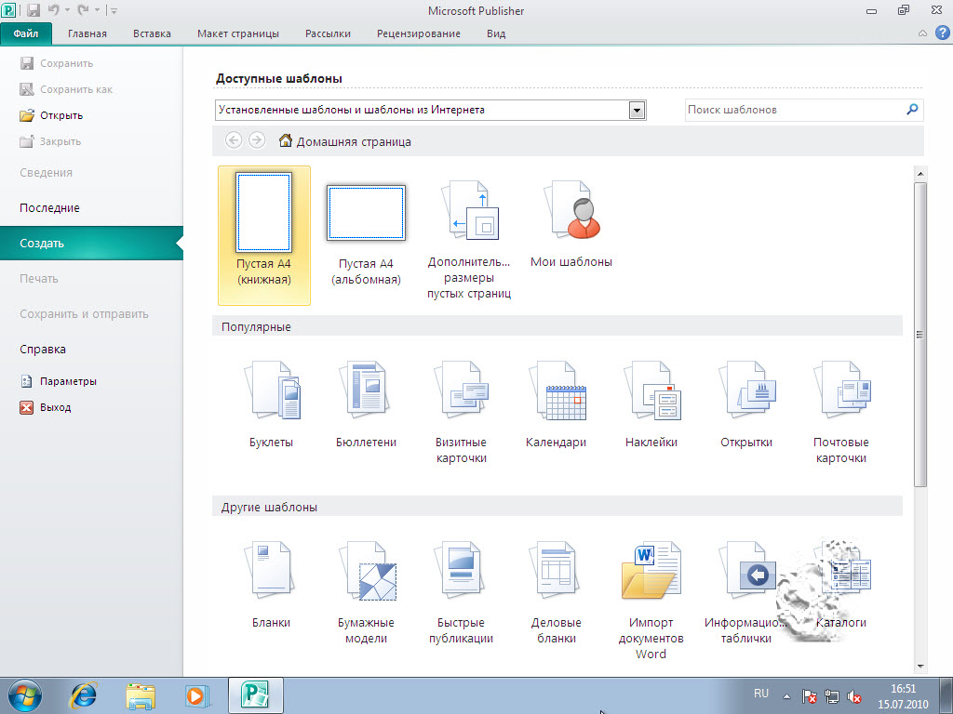Click the RU language indicator
This screenshot has width=953, height=714.
(761, 694)
